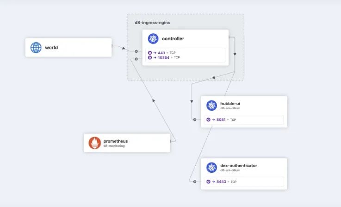This screenshot has height=207, width=341.
Task: Click the world globe icon
Action: pos(36,47)
